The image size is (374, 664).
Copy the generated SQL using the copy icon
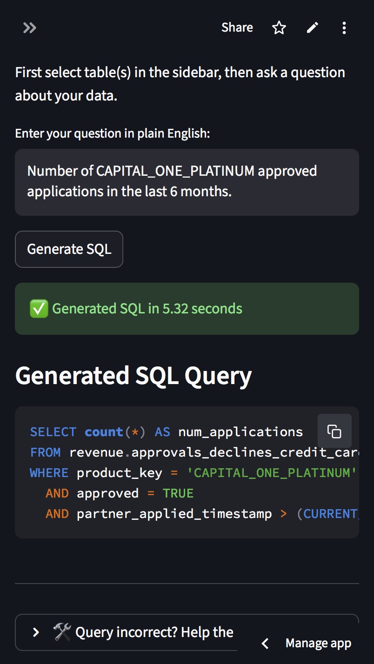334,431
